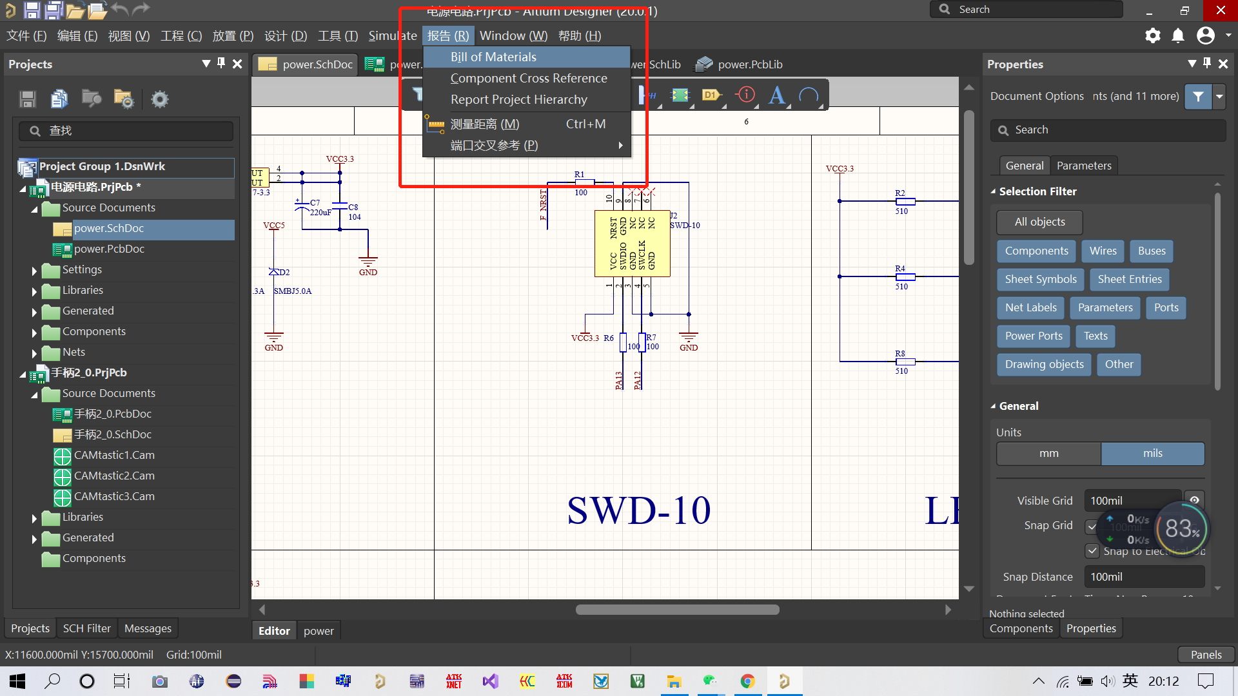The image size is (1238, 696).
Task: Select the Place Arc drawing tool
Action: click(x=808, y=95)
